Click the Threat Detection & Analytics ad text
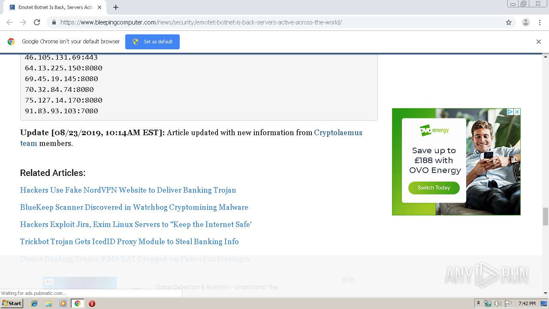 pyautogui.click(x=216, y=287)
